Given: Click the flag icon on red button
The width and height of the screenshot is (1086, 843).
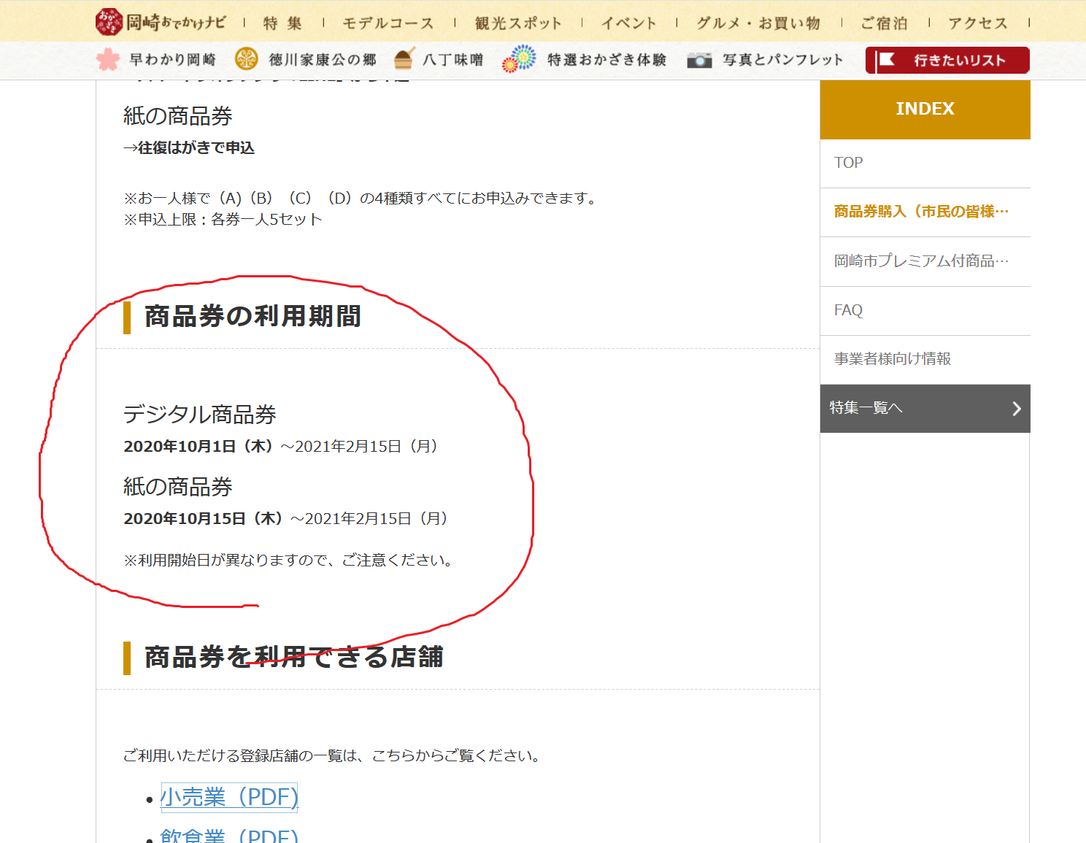Looking at the screenshot, I should click(x=887, y=60).
